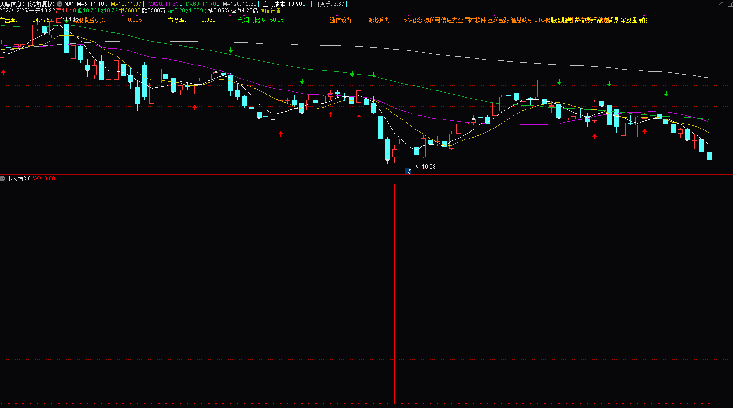
Task: Click the open price 开10.92
Action: click(45, 10)
